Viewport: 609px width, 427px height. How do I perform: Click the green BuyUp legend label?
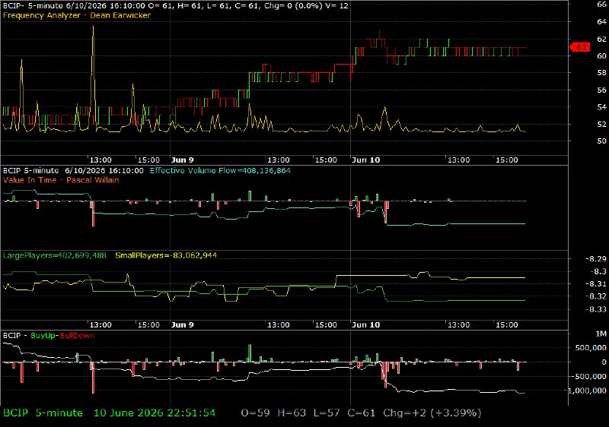(43, 336)
